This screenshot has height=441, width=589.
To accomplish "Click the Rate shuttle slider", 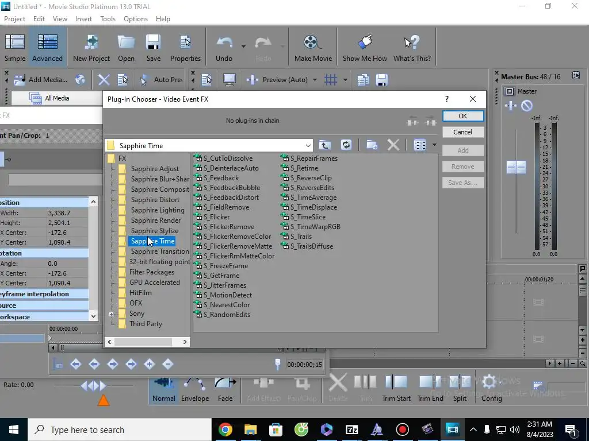I will pos(94,385).
